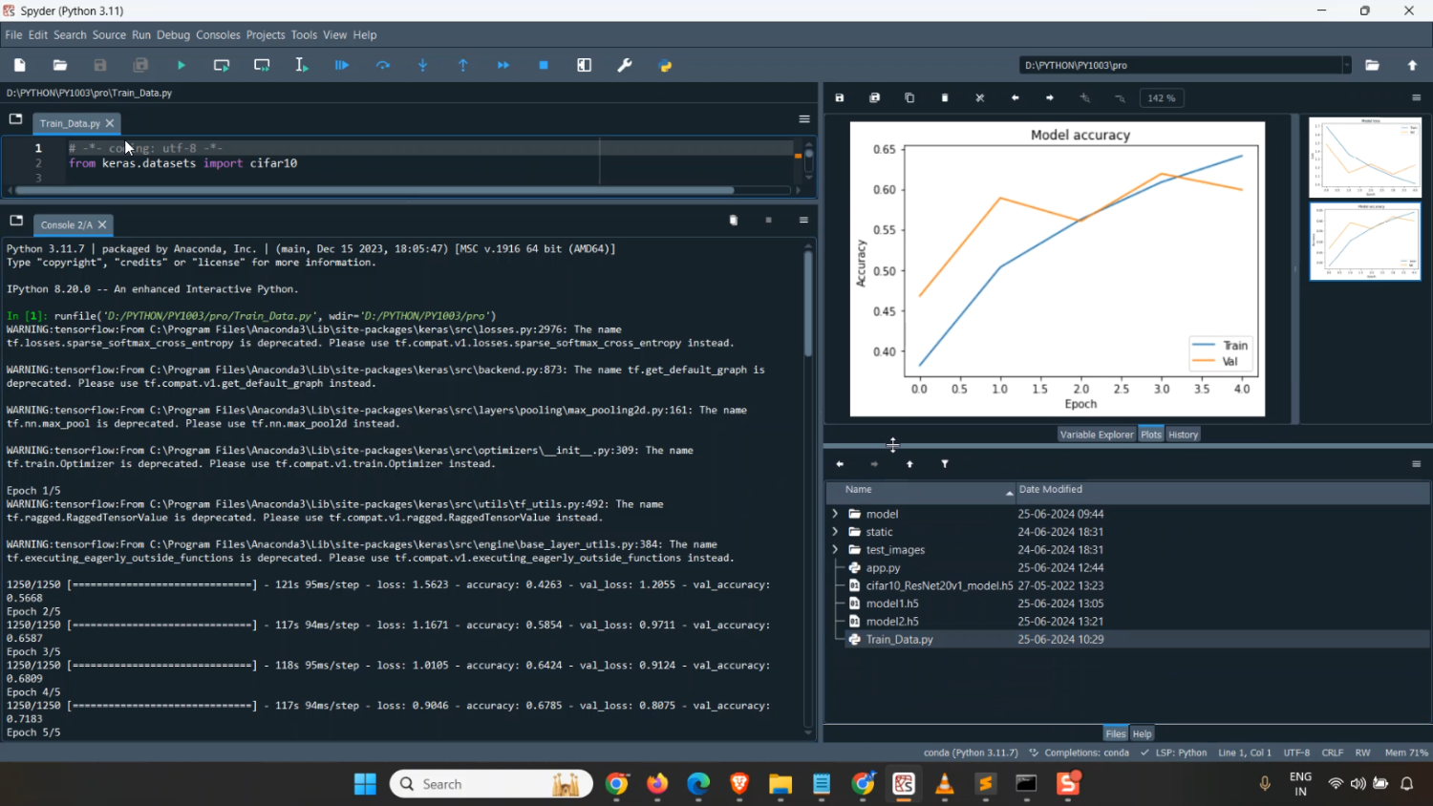1433x806 pixels.
Task: Open Preferences via the wrench icon
Action: pos(625,66)
